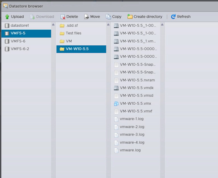Refresh the datastore browser listing
Viewport: 218px width, 178px height.
181,17
